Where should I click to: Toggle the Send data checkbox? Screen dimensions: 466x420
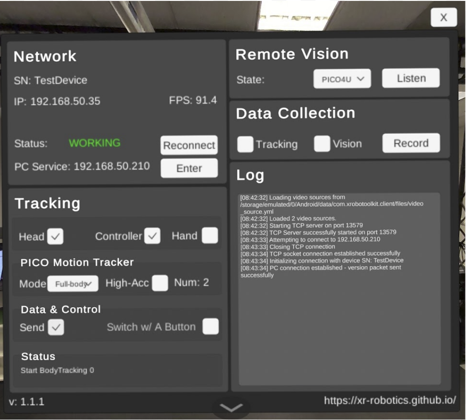56,327
